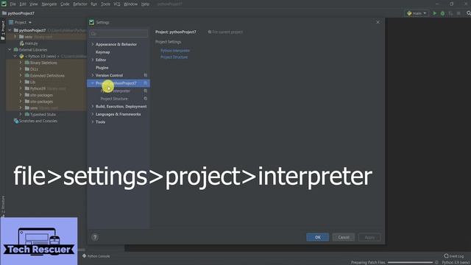The height and width of the screenshot is (265, 471).
Task: Open Event Log in status bar
Action: point(454,256)
